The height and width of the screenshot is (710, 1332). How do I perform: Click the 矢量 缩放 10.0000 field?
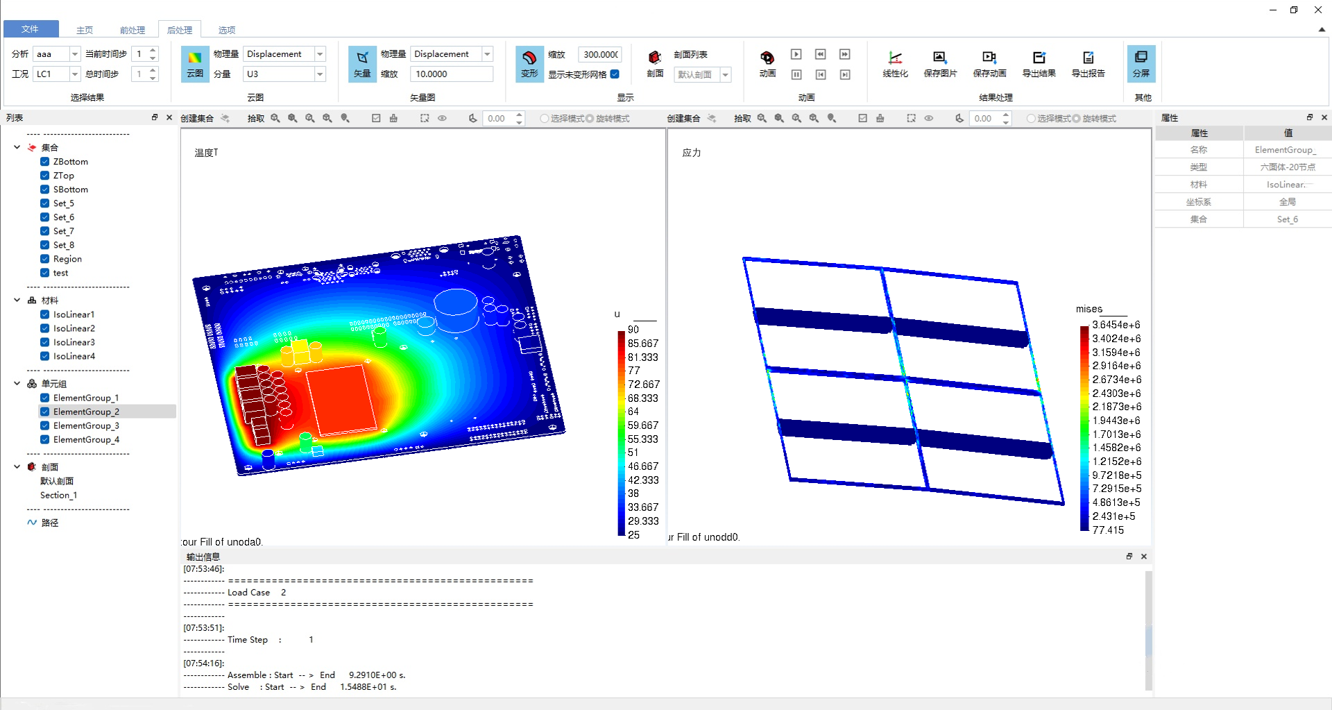tap(452, 74)
